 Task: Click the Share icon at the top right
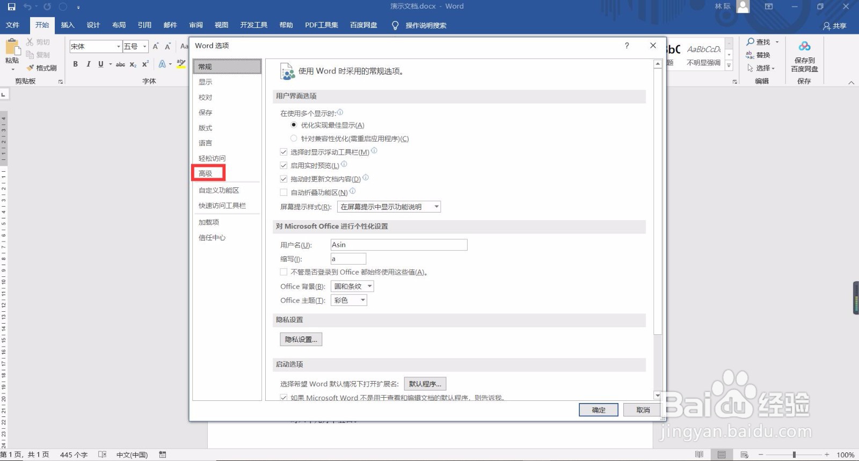coord(827,26)
